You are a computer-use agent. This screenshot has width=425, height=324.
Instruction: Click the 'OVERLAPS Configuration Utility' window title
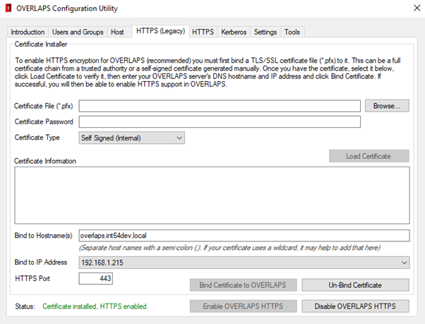click(67, 8)
